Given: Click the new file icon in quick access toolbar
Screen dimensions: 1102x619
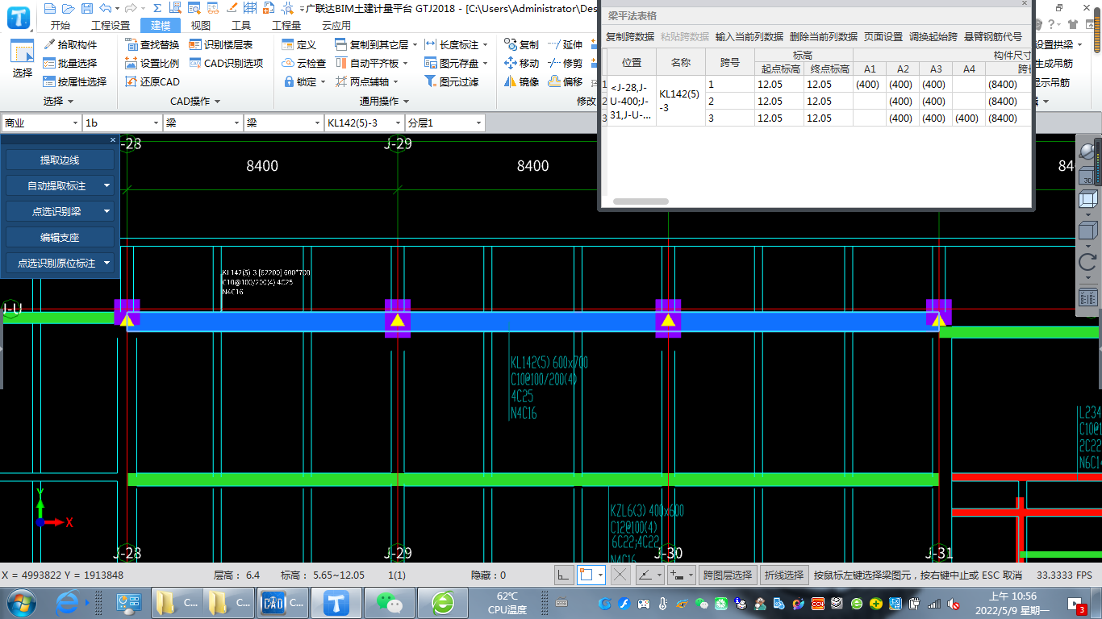Looking at the screenshot, I should [50, 8].
